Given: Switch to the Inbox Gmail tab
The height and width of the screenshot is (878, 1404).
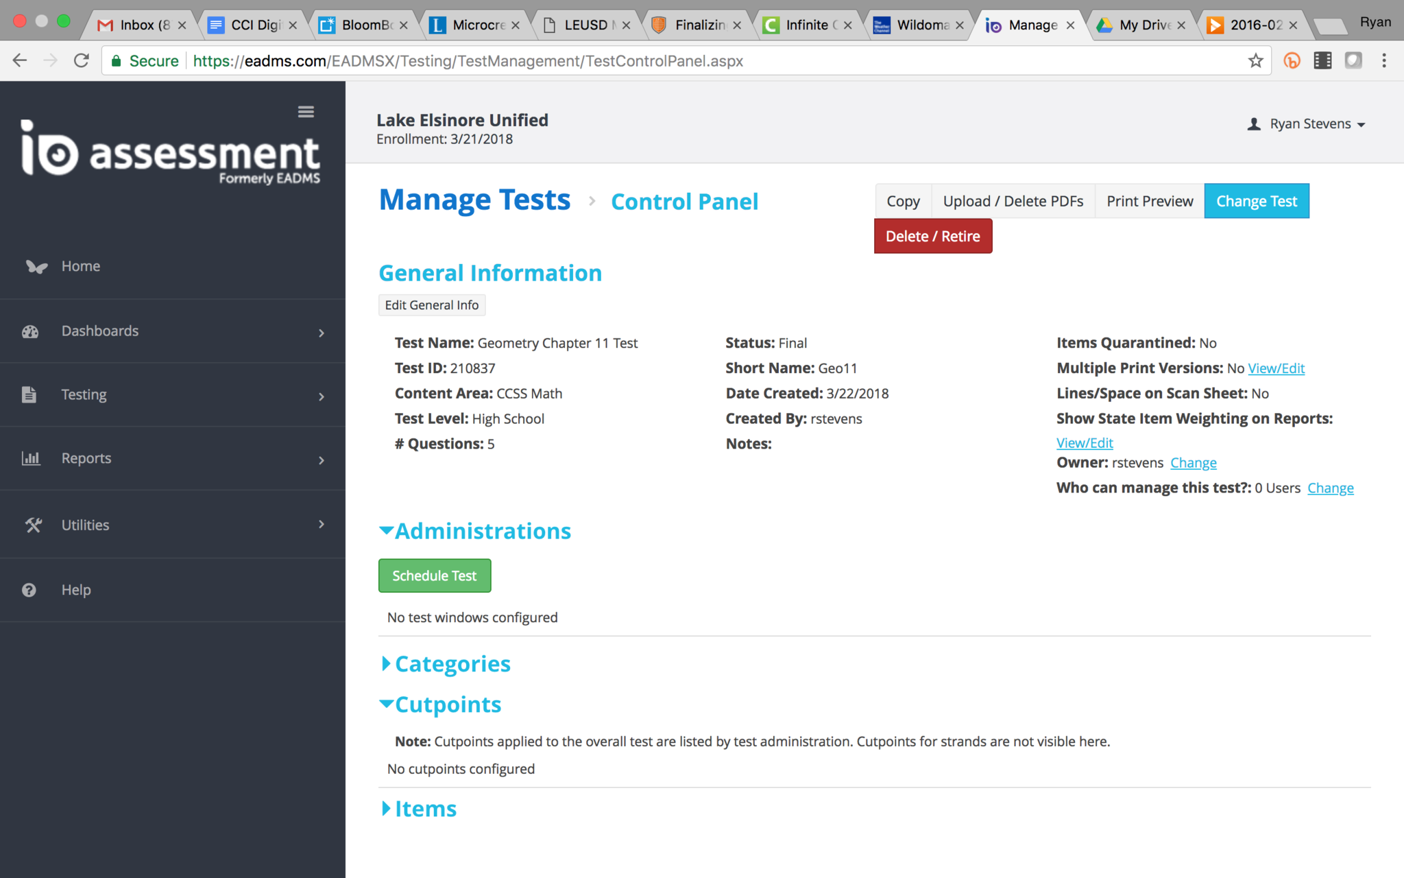Looking at the screenshot, I should click(137, 25).
